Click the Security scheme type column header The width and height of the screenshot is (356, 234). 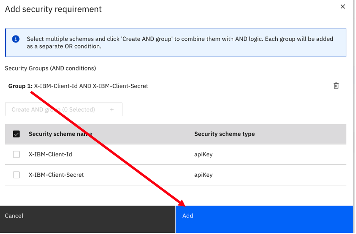pyautogui.click(x=224, y=134)
